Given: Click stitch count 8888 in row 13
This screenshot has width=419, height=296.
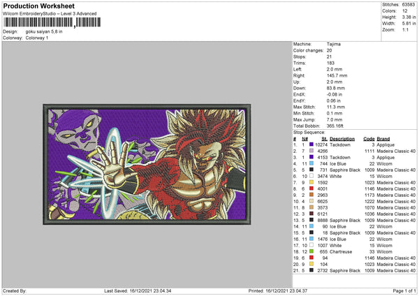Looking at the screenshot, I should (x=323, y=220).
